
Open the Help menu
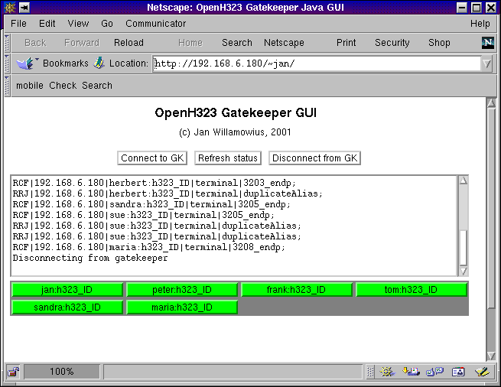coord(480,24)
